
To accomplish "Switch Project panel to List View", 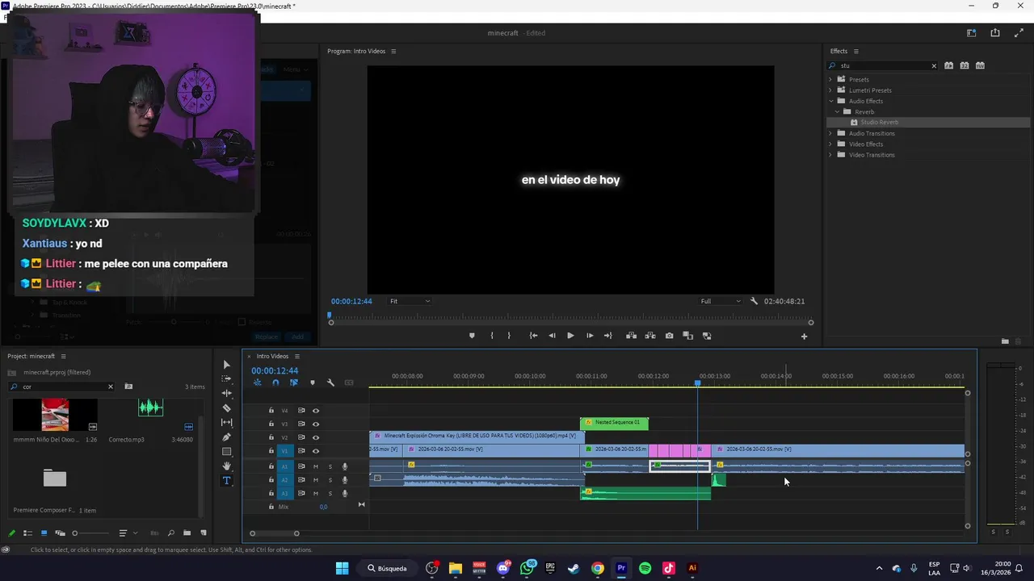I will point(27,533).
